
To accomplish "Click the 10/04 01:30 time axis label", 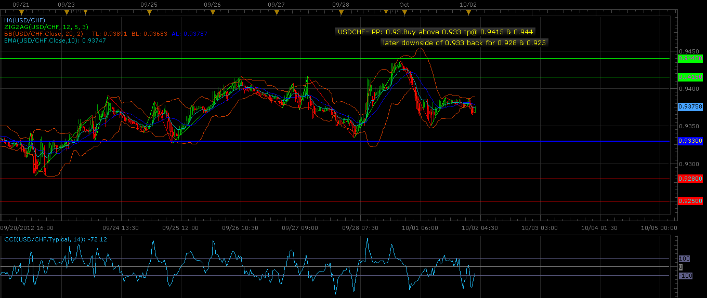I will pos(599,227).
